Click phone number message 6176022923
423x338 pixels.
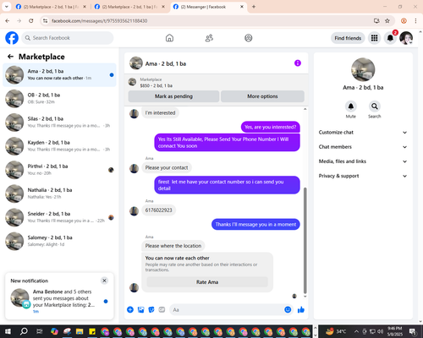pos(158,210)
